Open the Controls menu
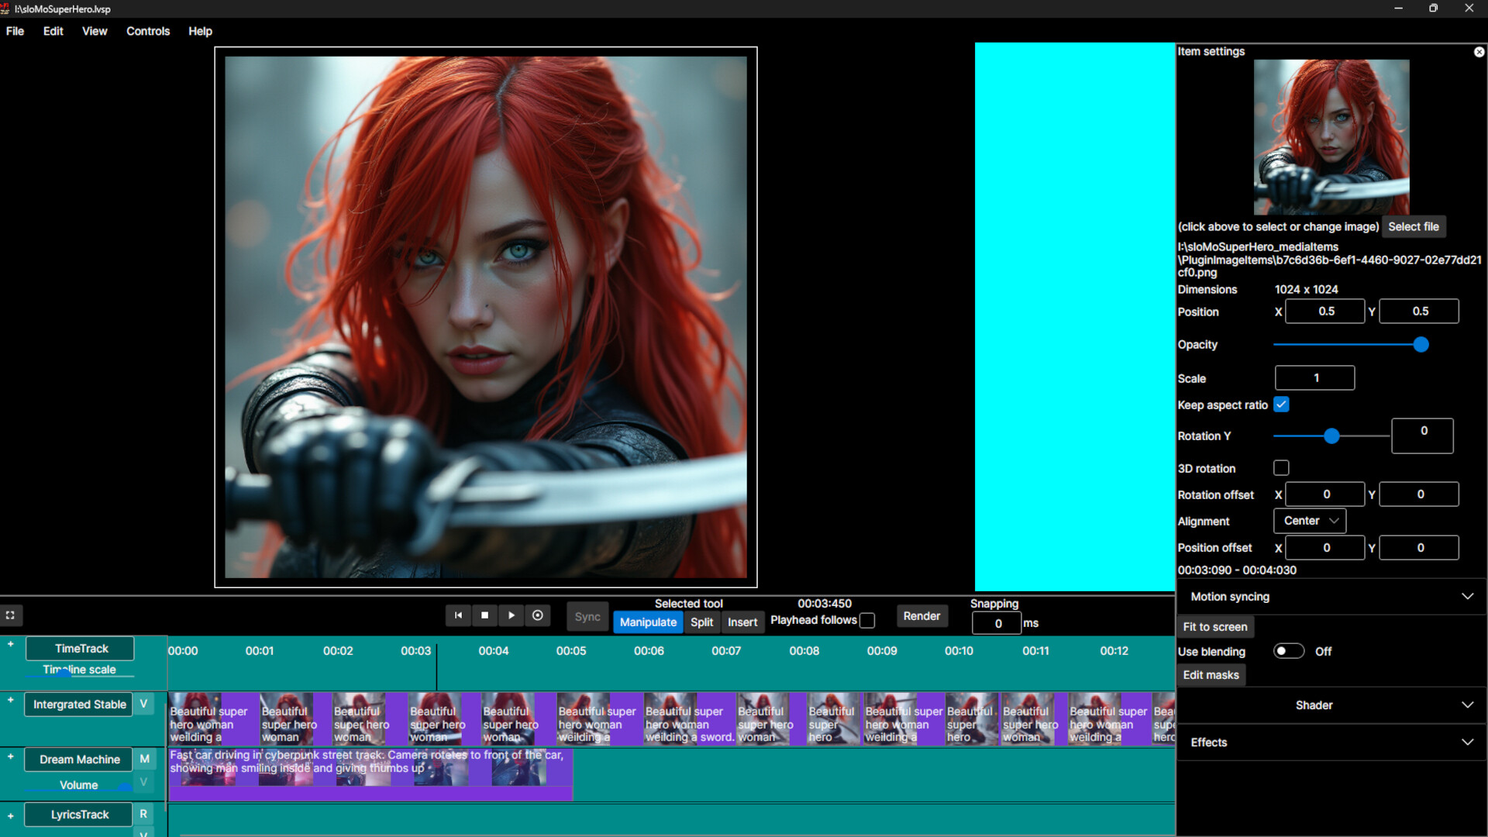 147,31
